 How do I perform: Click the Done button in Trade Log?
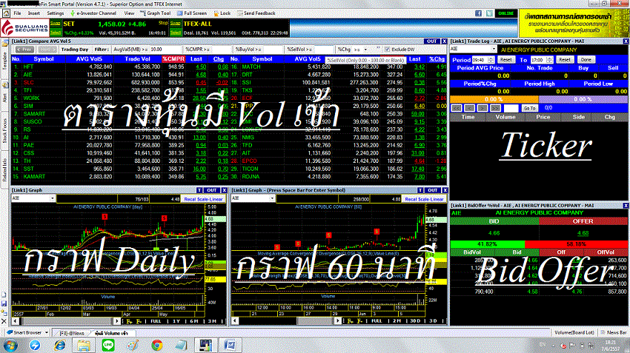586,60
